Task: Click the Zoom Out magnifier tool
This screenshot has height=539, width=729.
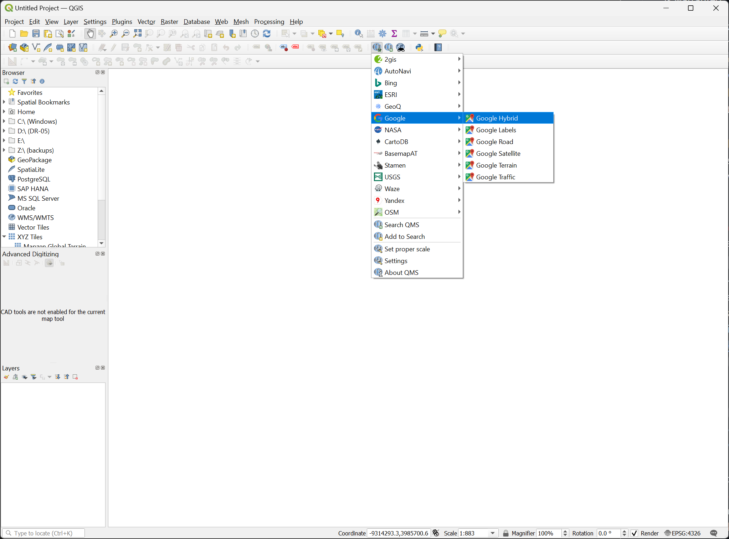Action: click(125, 34)
